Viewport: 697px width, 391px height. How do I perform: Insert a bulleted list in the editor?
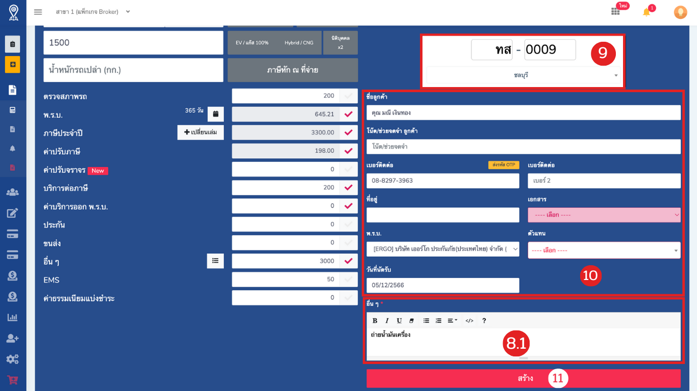point(426,321)
